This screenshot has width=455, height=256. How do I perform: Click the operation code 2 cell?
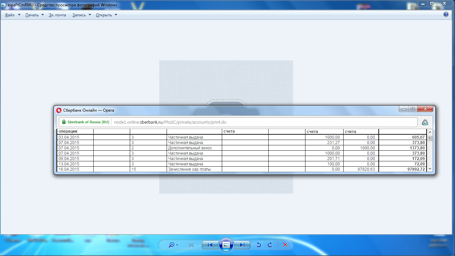click(x=148, y=148)
